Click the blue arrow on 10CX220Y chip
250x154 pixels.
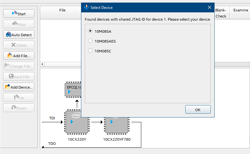(x=72, y=122)
